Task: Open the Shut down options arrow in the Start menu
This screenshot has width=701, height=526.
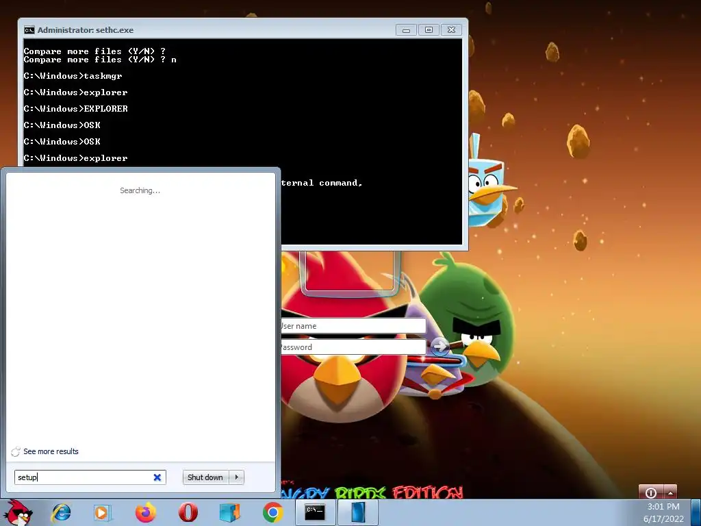Action: pos(236,477)
